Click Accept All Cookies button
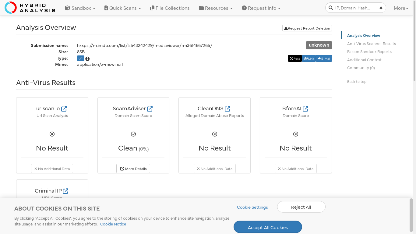416x234 pixels. pos(268,227)
